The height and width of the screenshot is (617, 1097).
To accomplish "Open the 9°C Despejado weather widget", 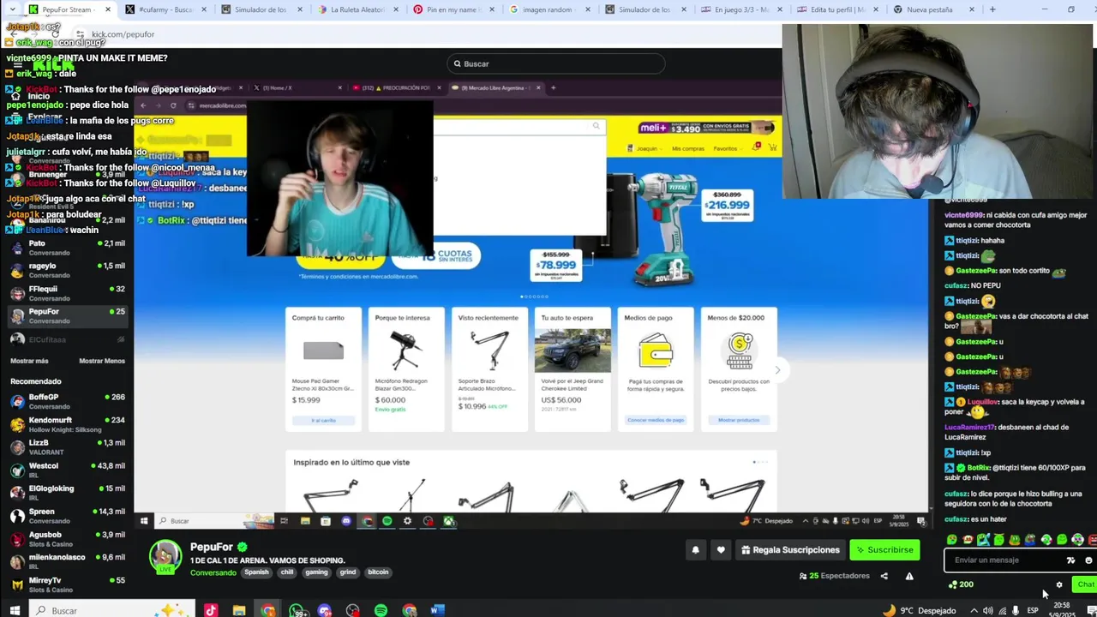I will (x=920, y=610).
